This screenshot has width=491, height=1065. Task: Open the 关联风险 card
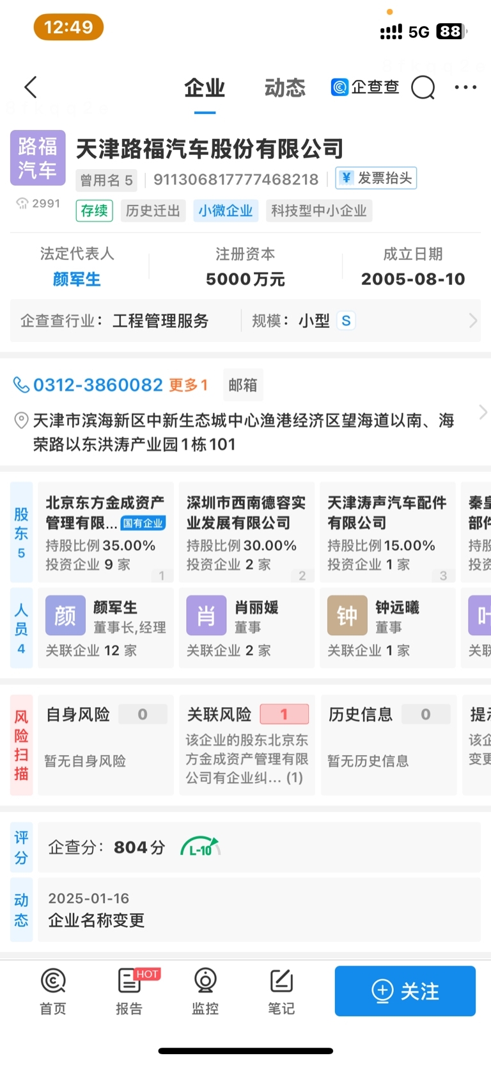pos(247,745)
